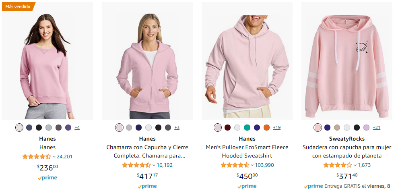The height and width of the screenshot is (191, 396).
Task: Show +19 more colors for men's hoodie
Action: pyautogui.click(x=277, y=127)
